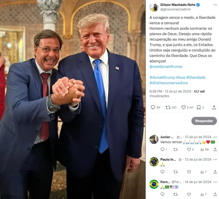Screen dimensions: 219x199
Task: Open the photo of two men shaking hands
Action: [x=73, y=99]
